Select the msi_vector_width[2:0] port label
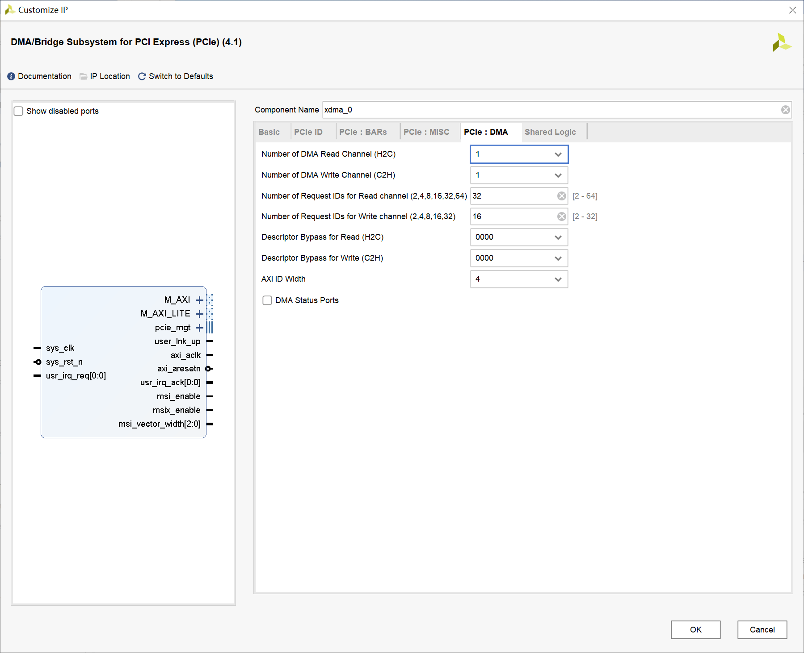804x653 pixels. (160, 424)
